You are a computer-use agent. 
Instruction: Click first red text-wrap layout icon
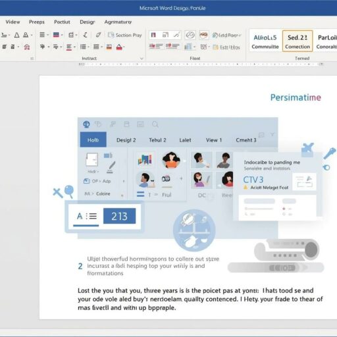coord(156,47)
